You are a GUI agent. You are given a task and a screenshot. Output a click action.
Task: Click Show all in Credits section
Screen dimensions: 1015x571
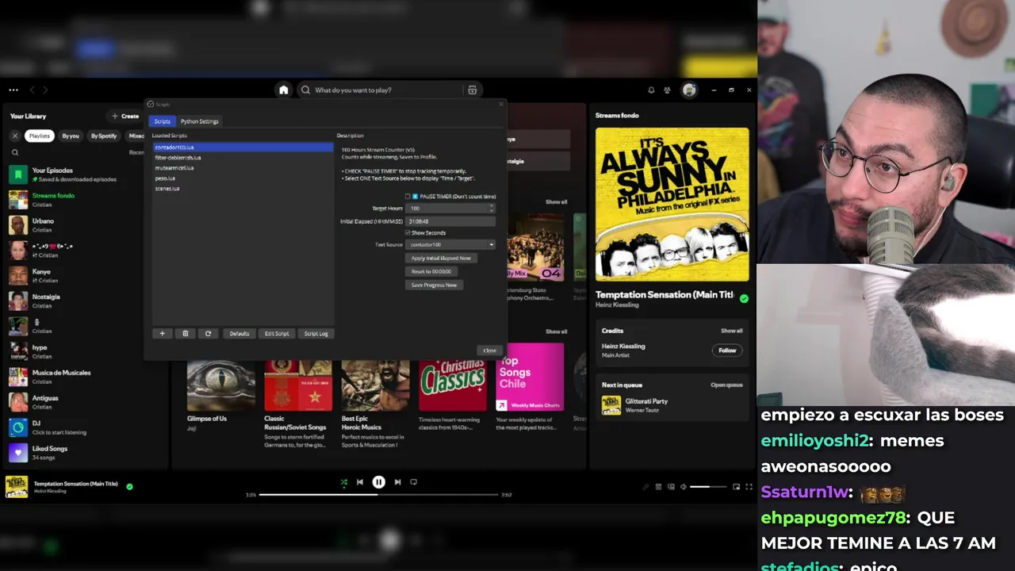[x=731, y=331]
